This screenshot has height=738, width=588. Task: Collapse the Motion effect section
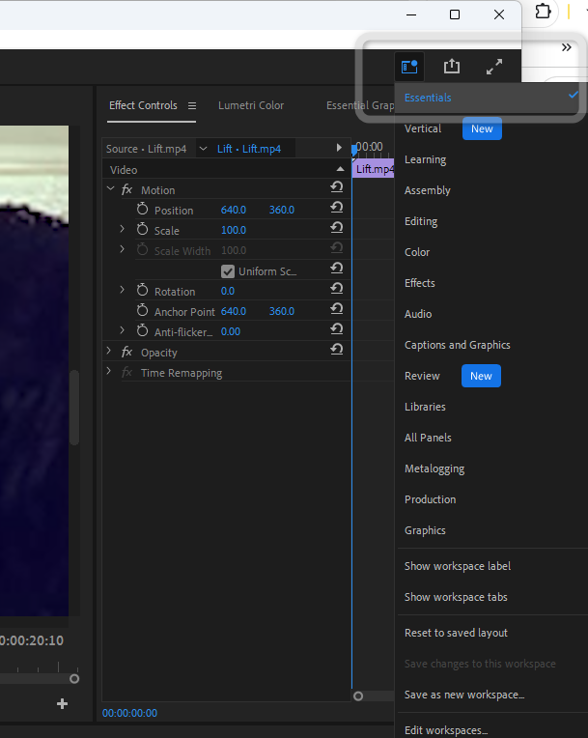click(x=110, y=189)
